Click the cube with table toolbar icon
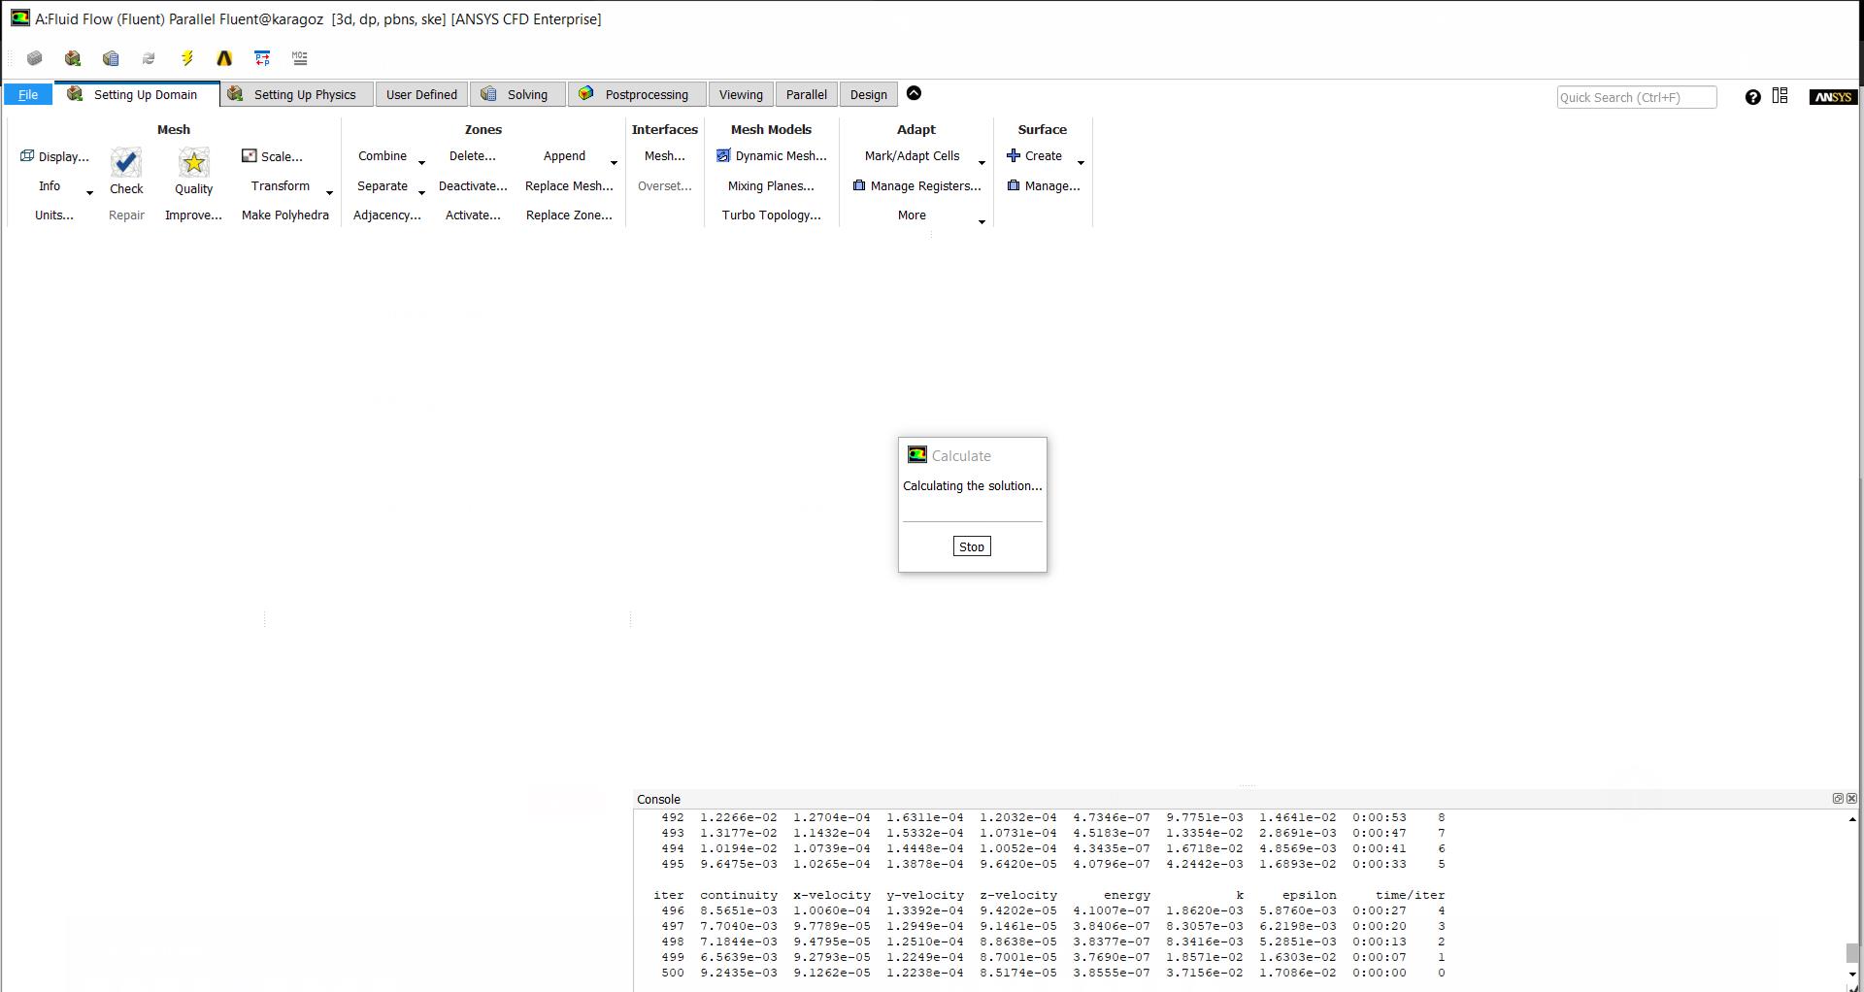1864x992 pixels. (x=111, y=58)
